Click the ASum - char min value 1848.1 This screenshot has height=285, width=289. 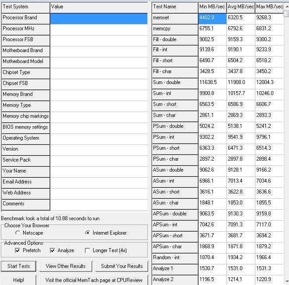tap(212, 204)
